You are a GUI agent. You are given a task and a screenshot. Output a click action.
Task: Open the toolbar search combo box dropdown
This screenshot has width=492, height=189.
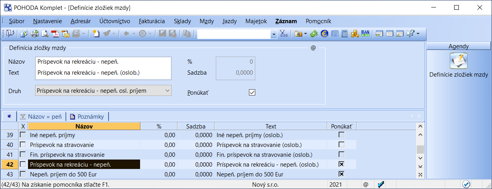(274, 34)
